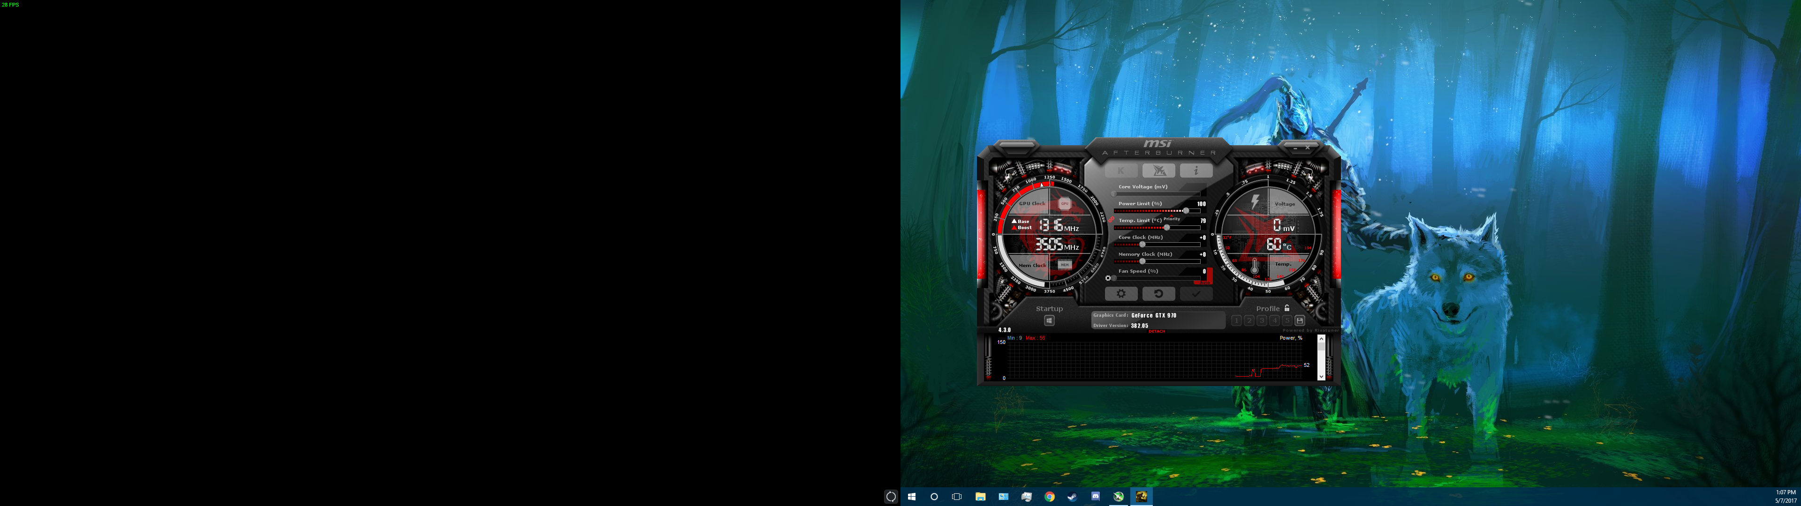Click the Core Clock slider handle
Image resolution: width=1801 pixels, height=506 pixels.
tap(1143, 244)
